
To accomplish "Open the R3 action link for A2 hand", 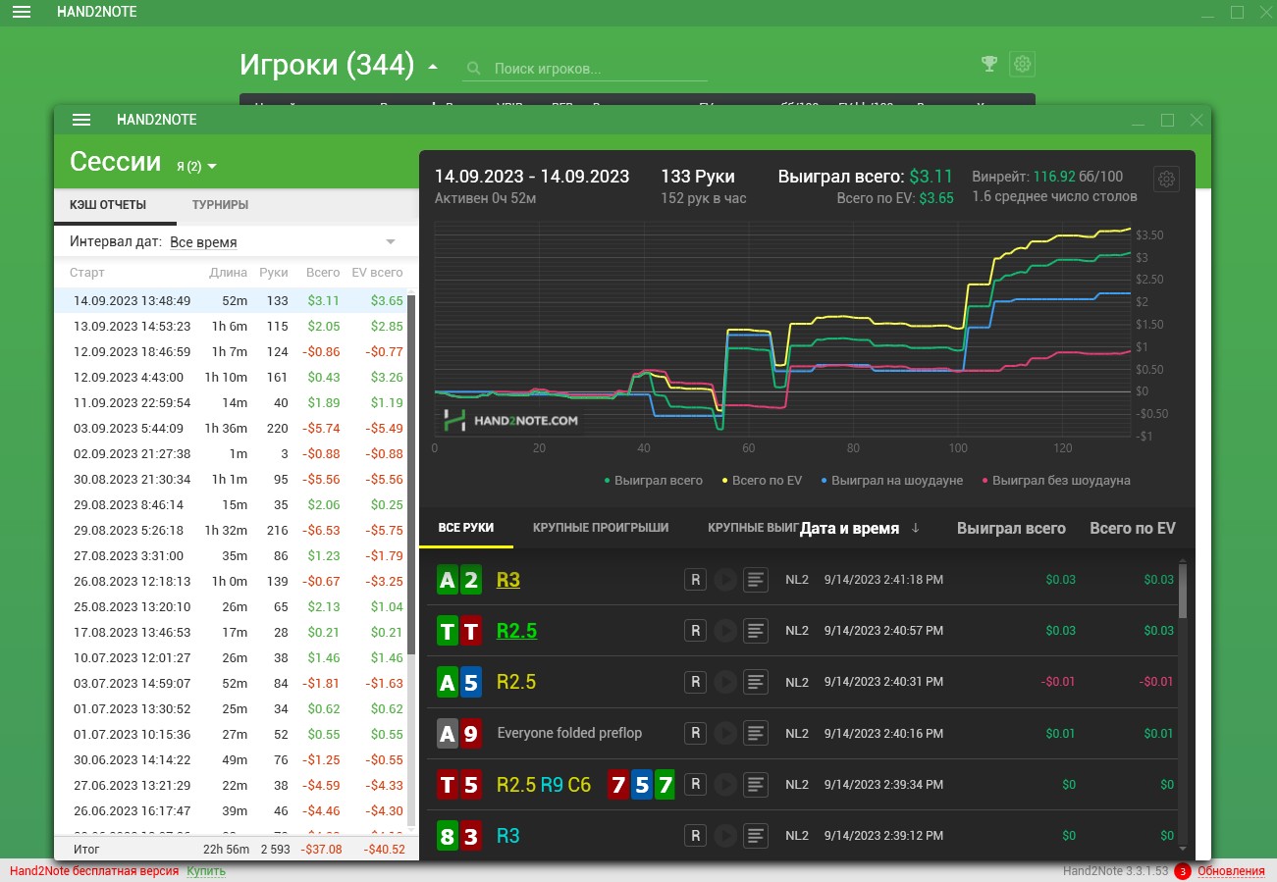I will tap(508, 580).
